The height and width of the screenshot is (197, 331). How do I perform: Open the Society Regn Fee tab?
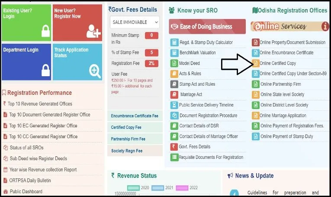coord(135,151)
